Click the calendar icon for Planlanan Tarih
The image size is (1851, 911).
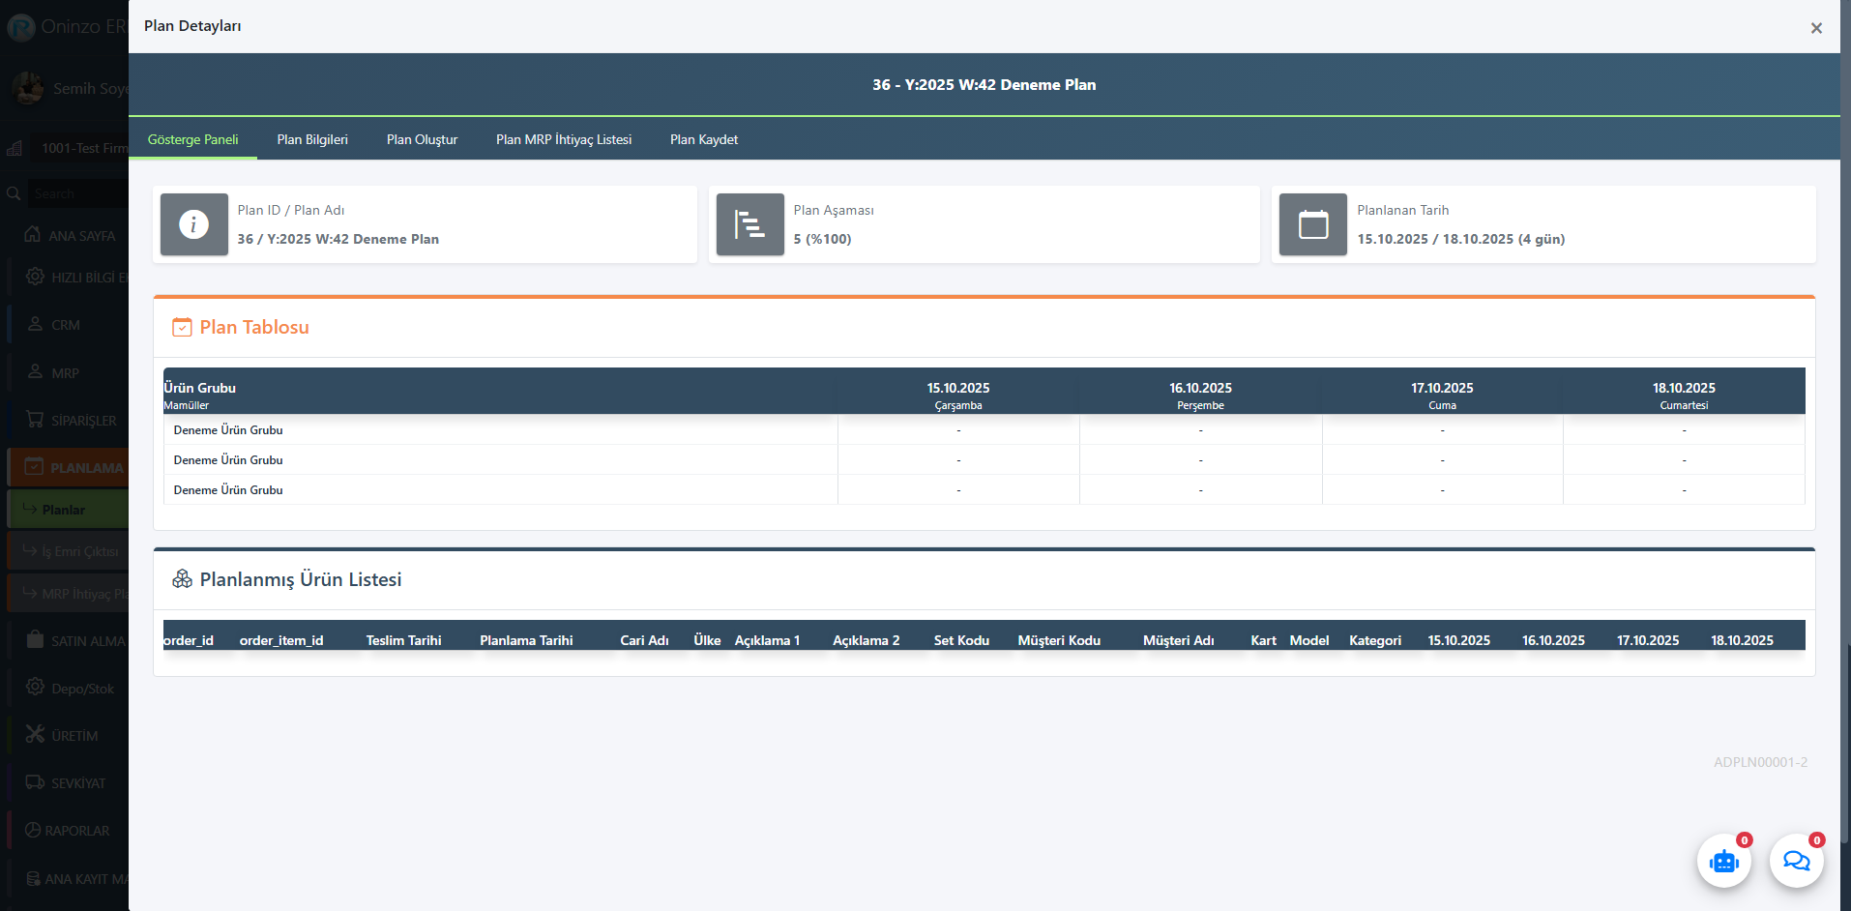(1312, 224)
